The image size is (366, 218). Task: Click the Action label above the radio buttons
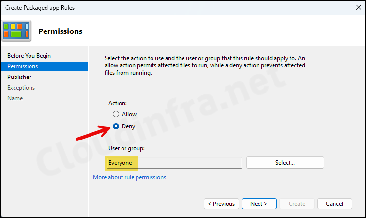118,103
